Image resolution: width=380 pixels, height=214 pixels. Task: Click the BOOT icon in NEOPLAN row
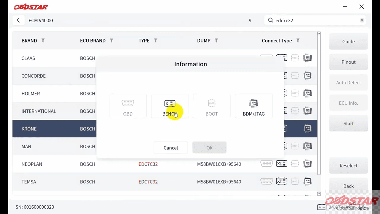(x=295, y=164)
